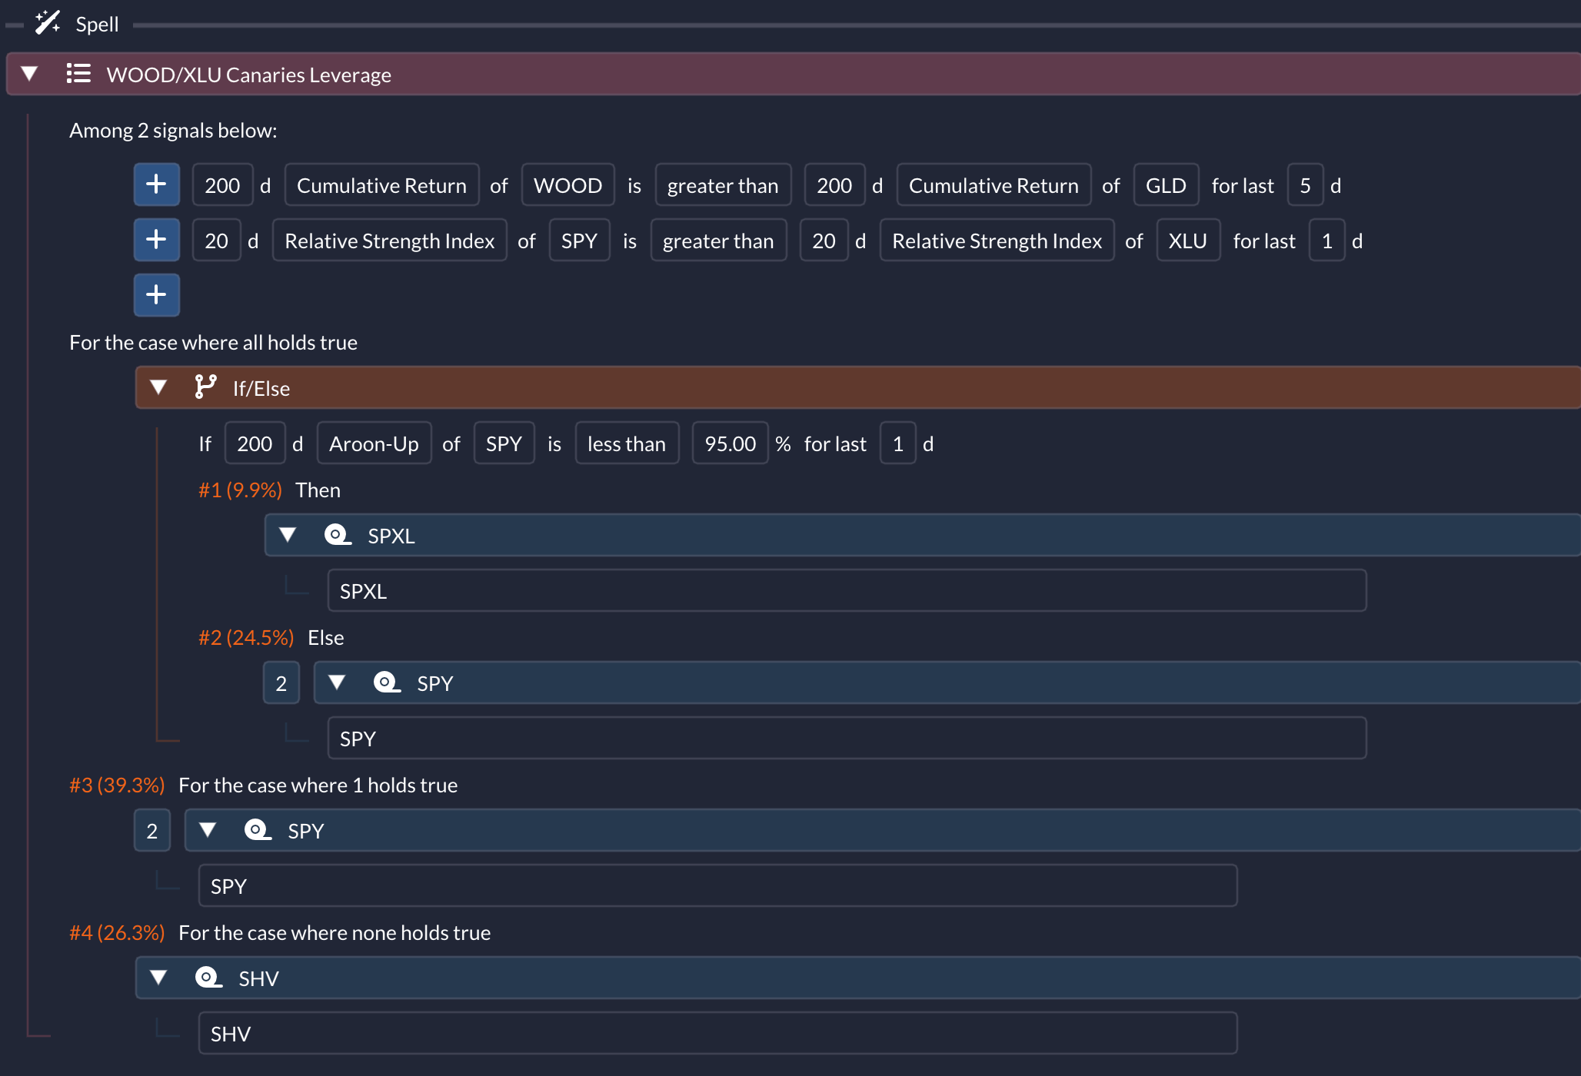The image size is (1581, 1076).
Task: Click the empty-row plus button to add signal
Action: pyautogui.click(x=156, y=295)
